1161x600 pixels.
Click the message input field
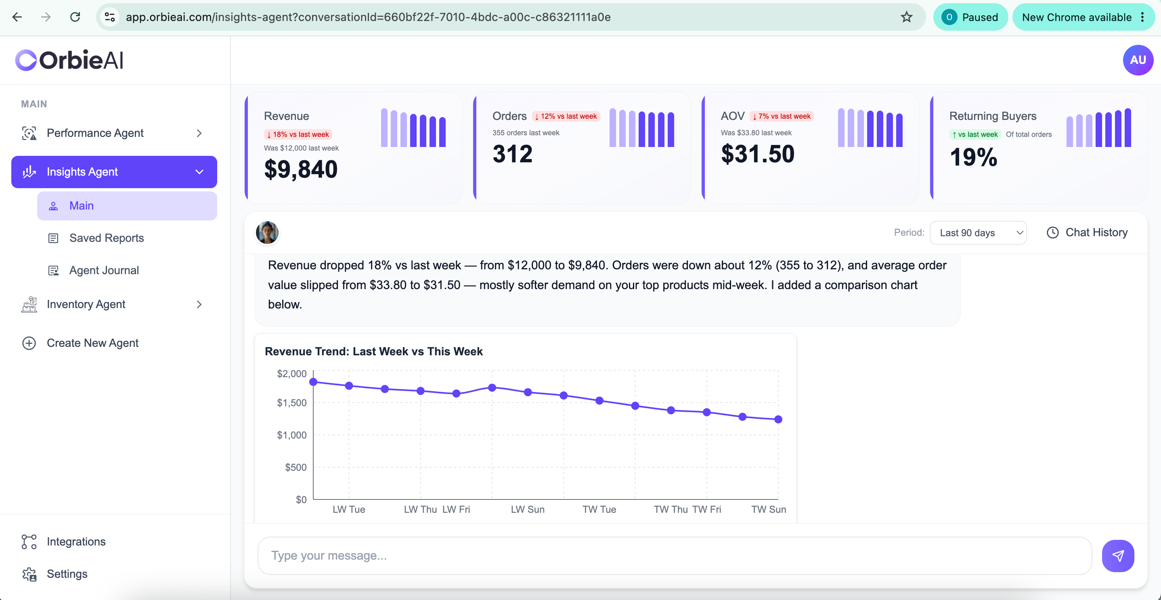(x=675, y=555)
